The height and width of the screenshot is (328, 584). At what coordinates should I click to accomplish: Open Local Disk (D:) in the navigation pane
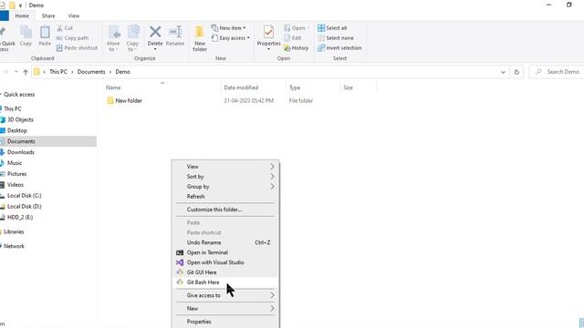[25, 206]
